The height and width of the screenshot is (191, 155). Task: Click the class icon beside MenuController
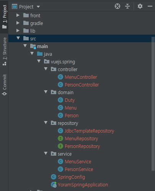60,77
